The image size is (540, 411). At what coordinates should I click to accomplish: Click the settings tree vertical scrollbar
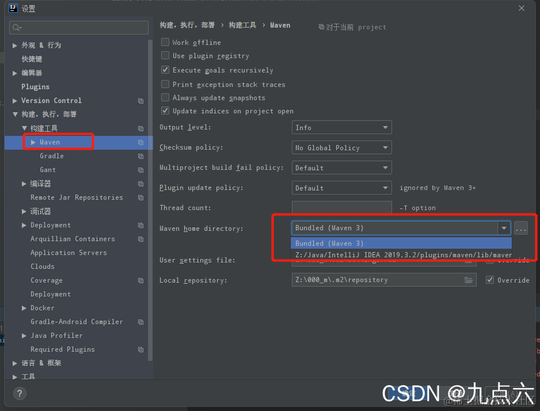(150, 200)
